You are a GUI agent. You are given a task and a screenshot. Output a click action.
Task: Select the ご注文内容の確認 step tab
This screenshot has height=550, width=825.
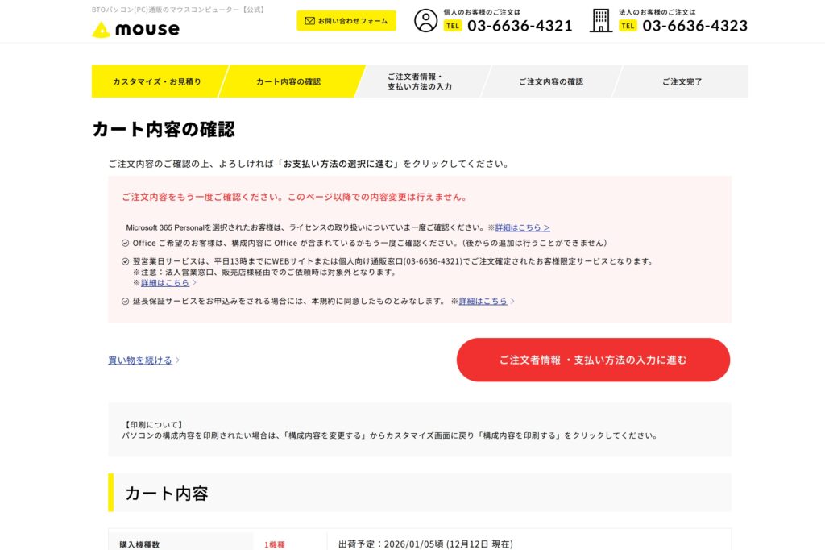pyautogui.click(x=551, y=81)
